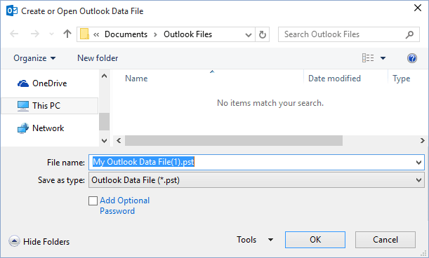This screenshot has height=258, width=429.
Task: Open the recent locations dropdown arrow
Action: 51,34
